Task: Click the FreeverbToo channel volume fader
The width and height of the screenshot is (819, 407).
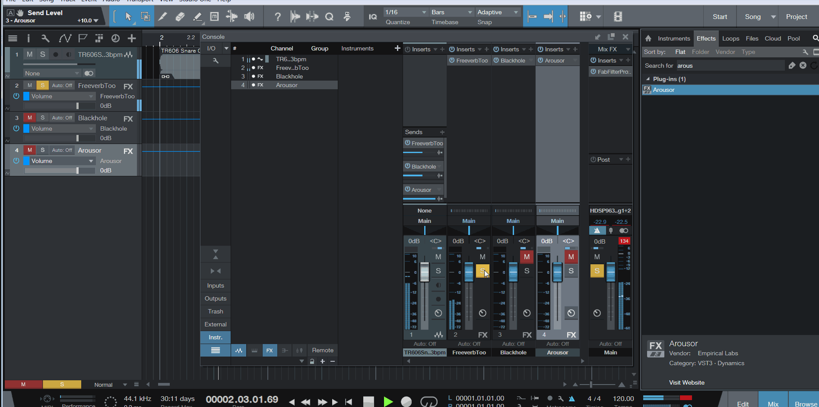Action: coord(469,273)
